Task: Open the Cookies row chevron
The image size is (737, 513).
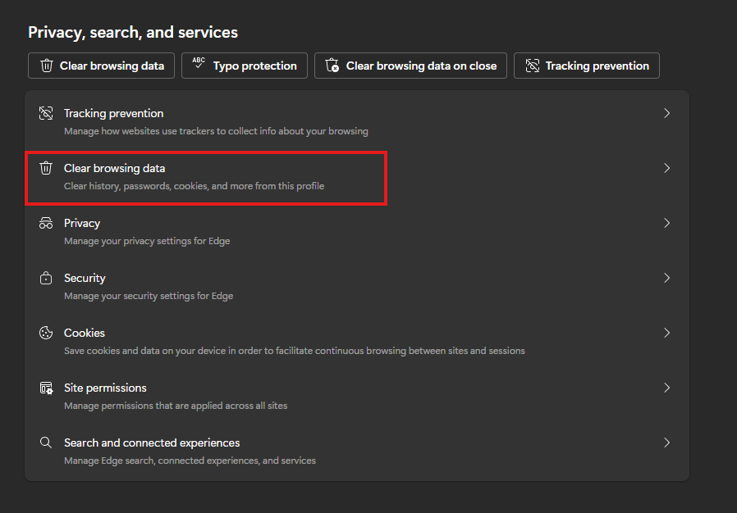Action: pyautogui.click(x=666, y=333)
